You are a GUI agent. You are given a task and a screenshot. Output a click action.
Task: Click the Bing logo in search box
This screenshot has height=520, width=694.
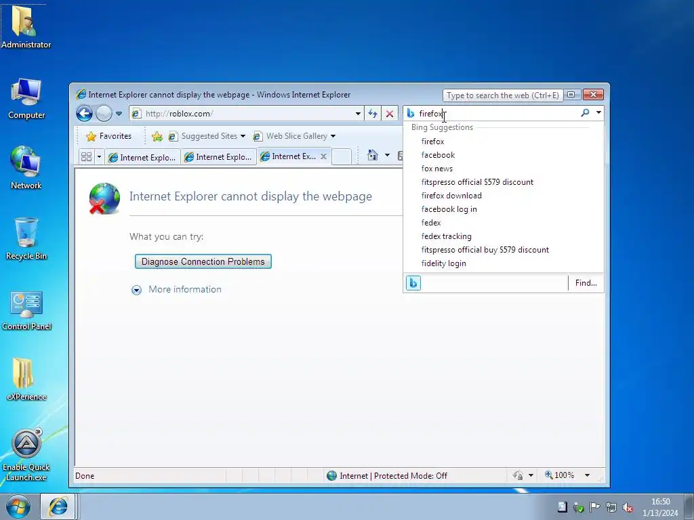click(411, 114)
